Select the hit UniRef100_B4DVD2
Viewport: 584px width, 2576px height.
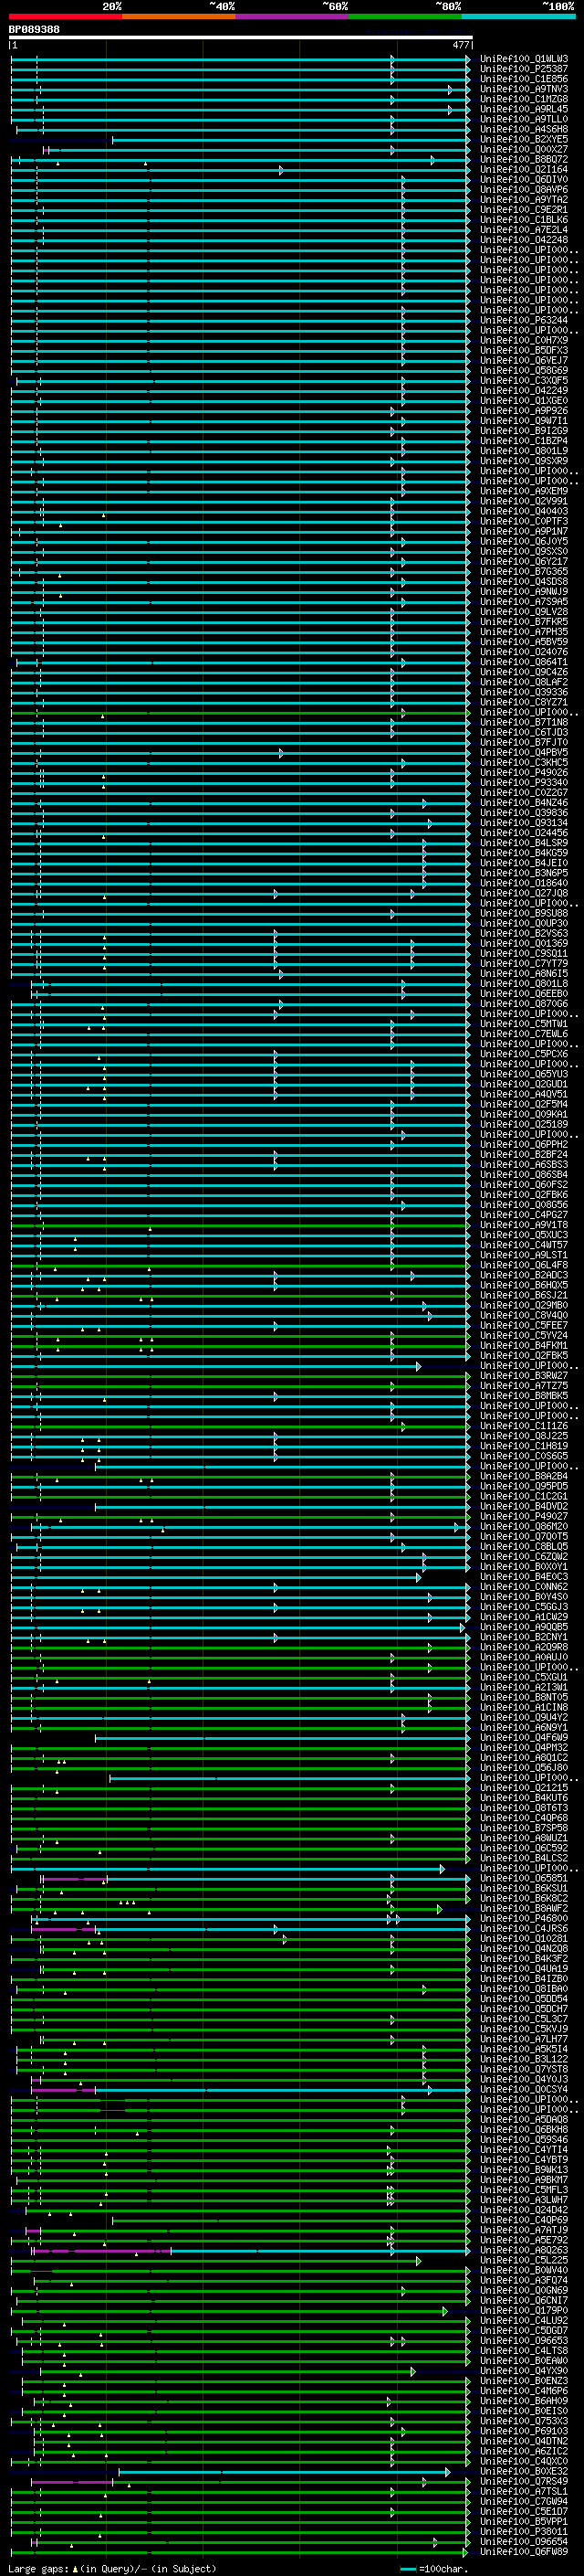(x=524, y=1506)
